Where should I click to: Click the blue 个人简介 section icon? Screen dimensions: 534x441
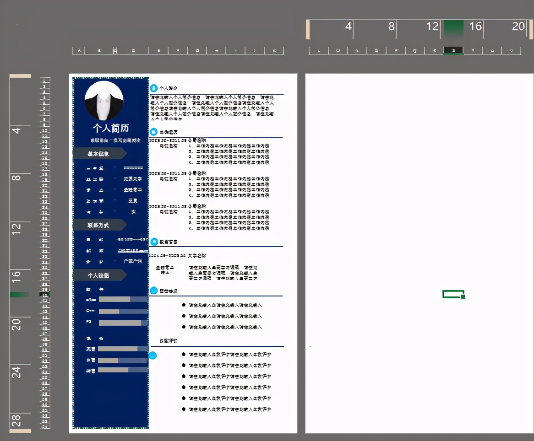153,87
